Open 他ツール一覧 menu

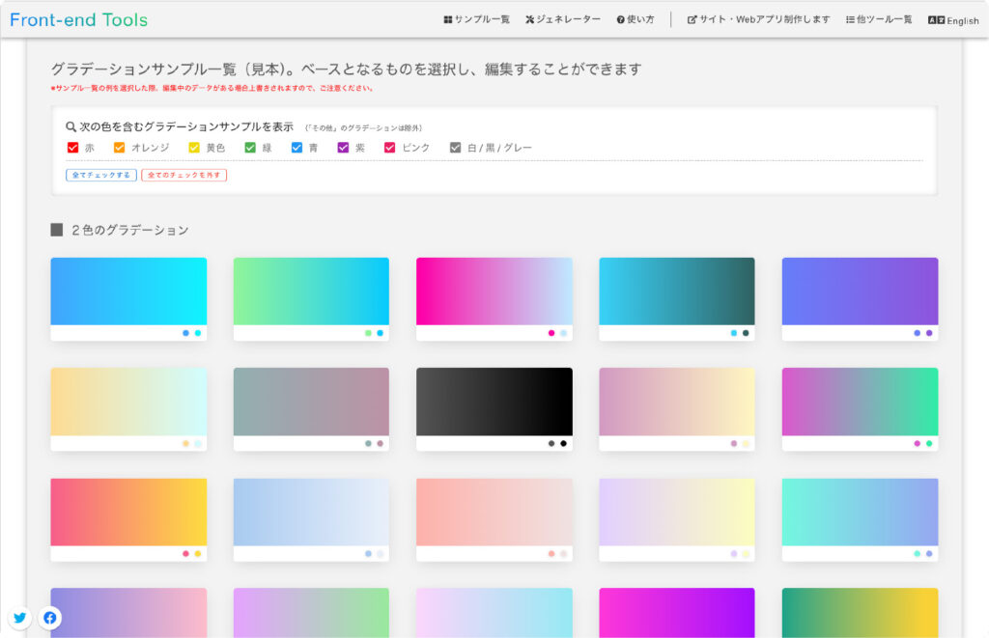(879, 19)
